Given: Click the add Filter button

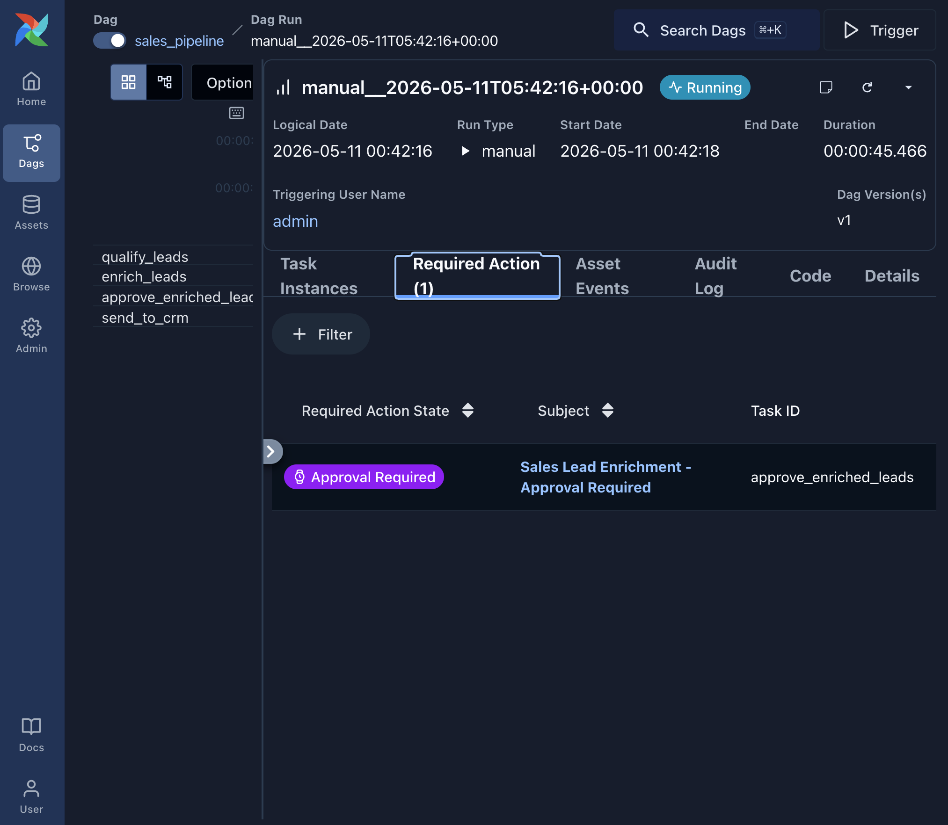Looking at the screenshot, I should 321,334.
